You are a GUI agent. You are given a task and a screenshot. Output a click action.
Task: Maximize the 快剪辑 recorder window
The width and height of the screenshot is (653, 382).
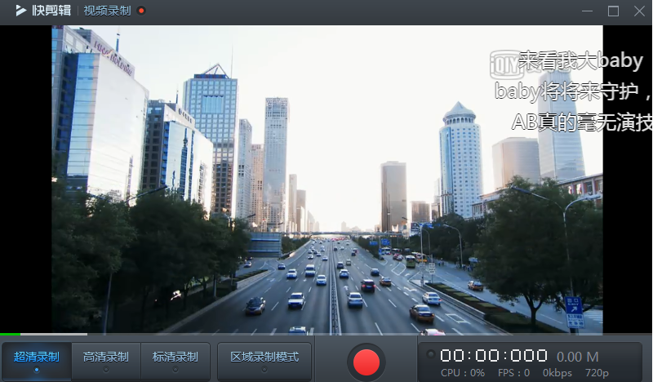(x=613, y=11)
